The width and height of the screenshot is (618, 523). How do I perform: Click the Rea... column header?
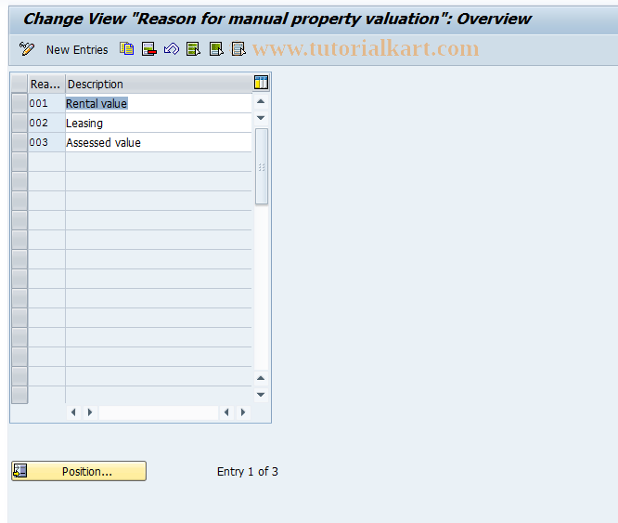[x=46, y=84]
